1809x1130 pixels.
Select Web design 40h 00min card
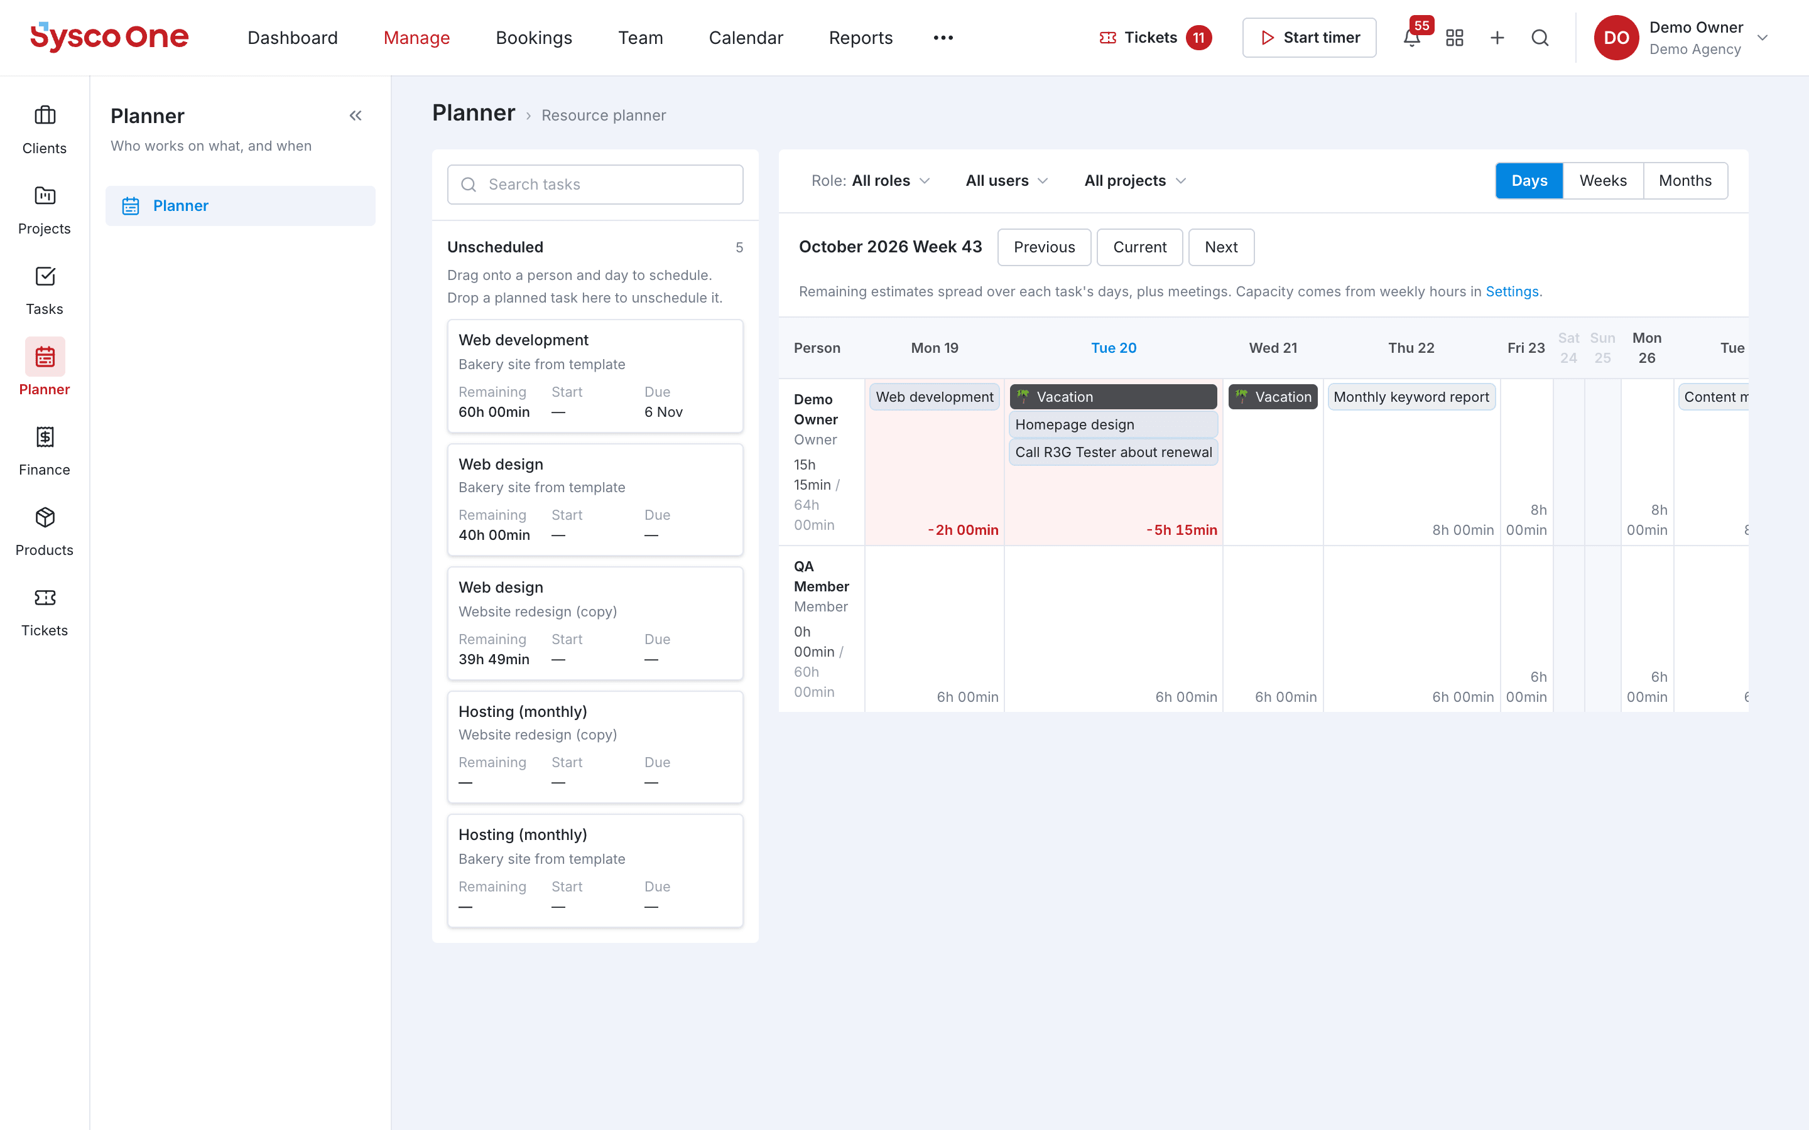[x=595, y=500]
